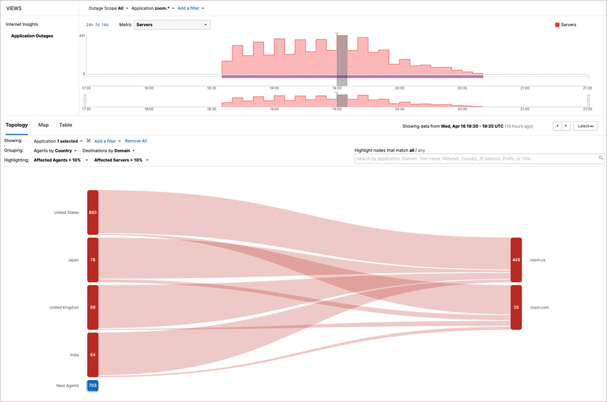The image size is (607, 402).
Task: Select the 14d time range
Action: pyautogui.click(x=105, y=25)
